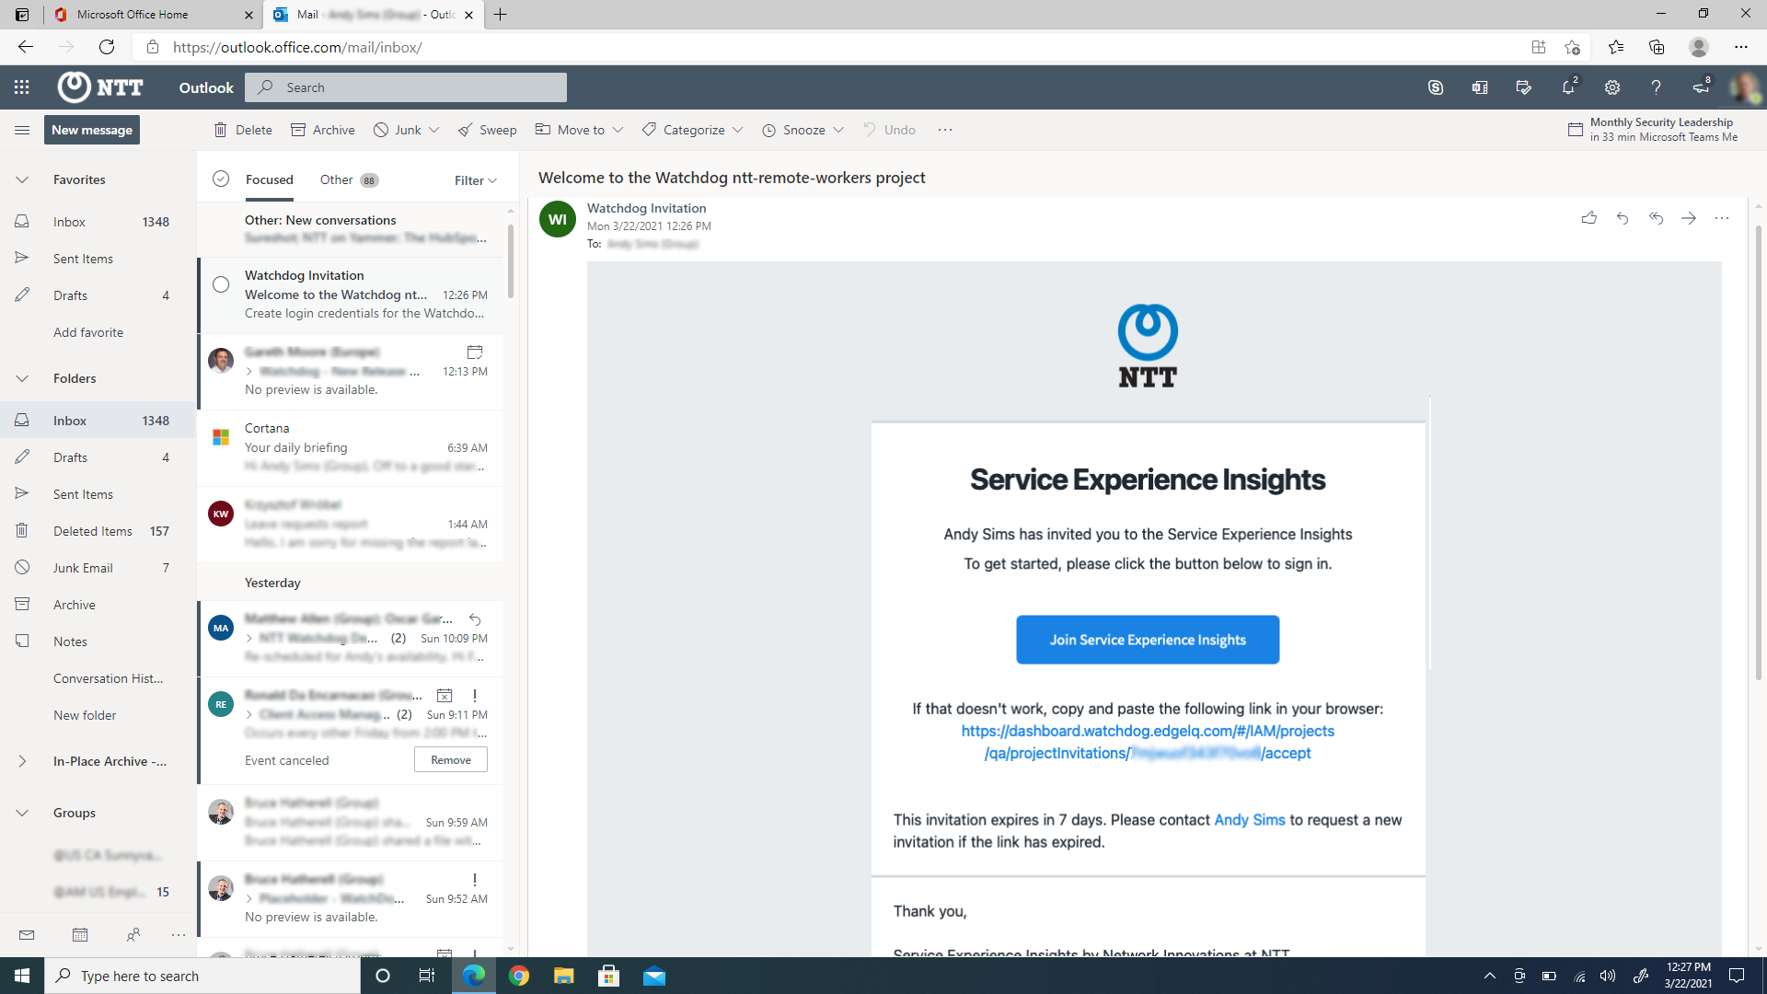1767x994 pixels.
Task: Remove the canceled event
Action: coord(451,759)
